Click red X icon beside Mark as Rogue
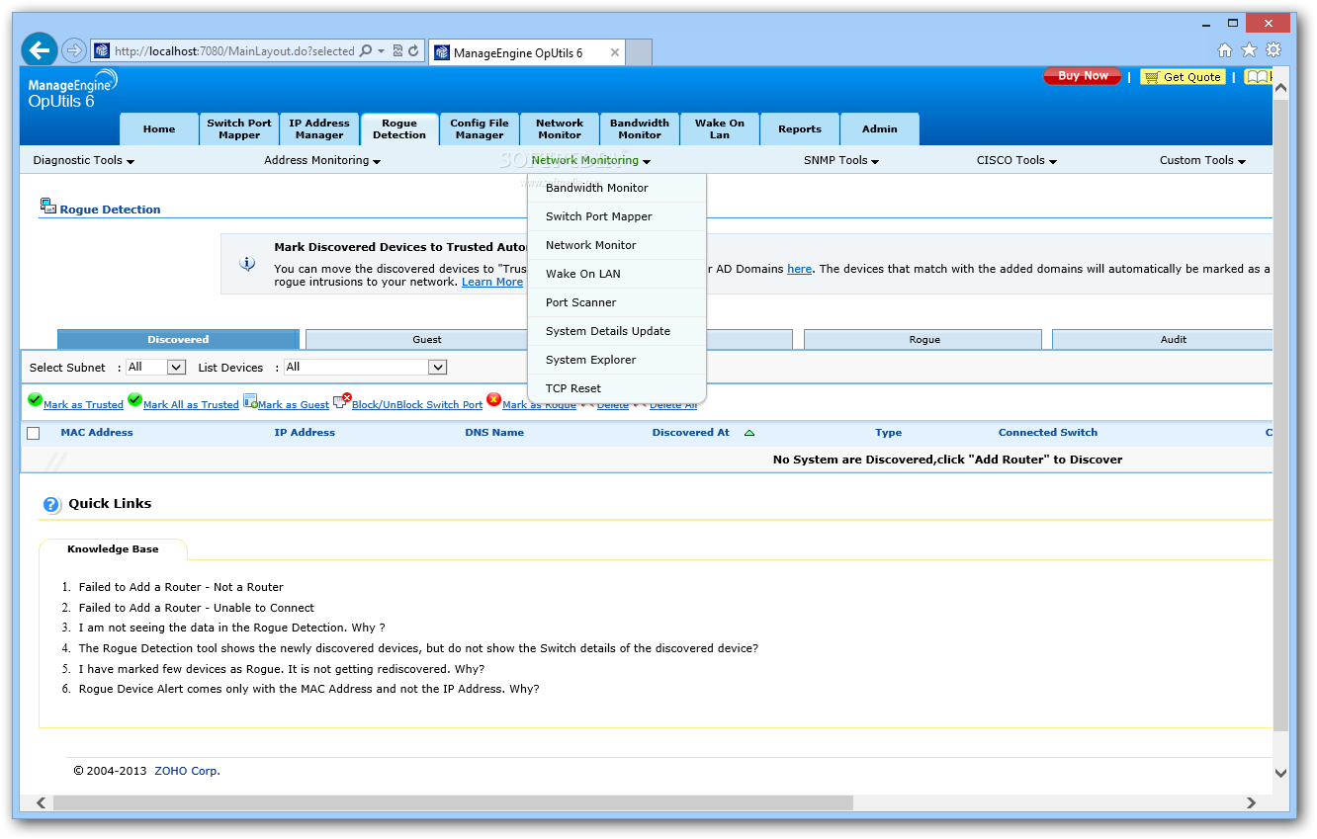The height and width of the screenshot is (839, 1317). click(493, 400)
